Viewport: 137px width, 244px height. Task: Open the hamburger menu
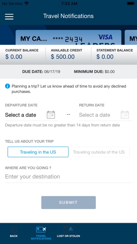tap(9, 17)
